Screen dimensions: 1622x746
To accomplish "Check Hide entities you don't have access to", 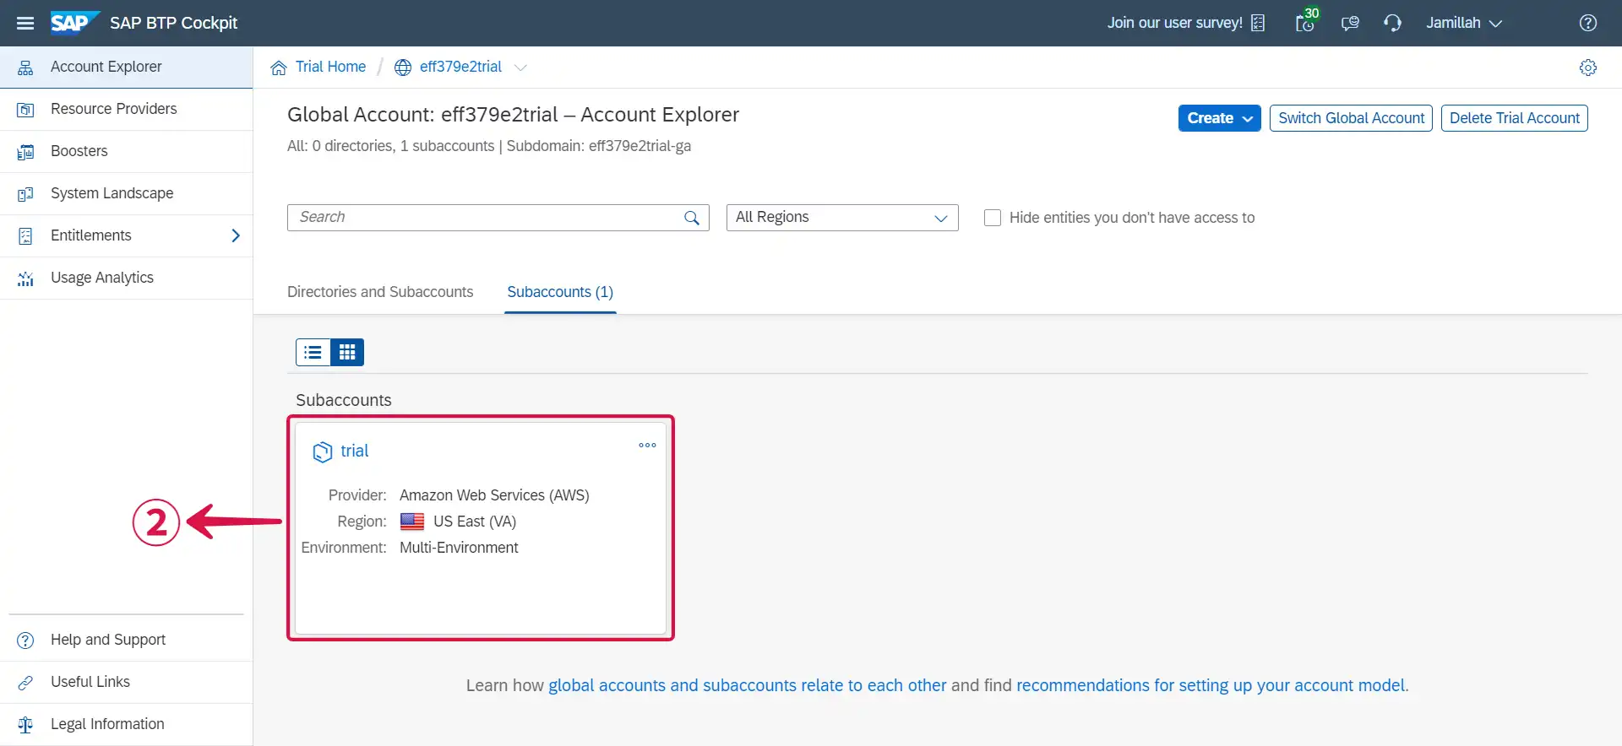I will (x=993, y=218).
